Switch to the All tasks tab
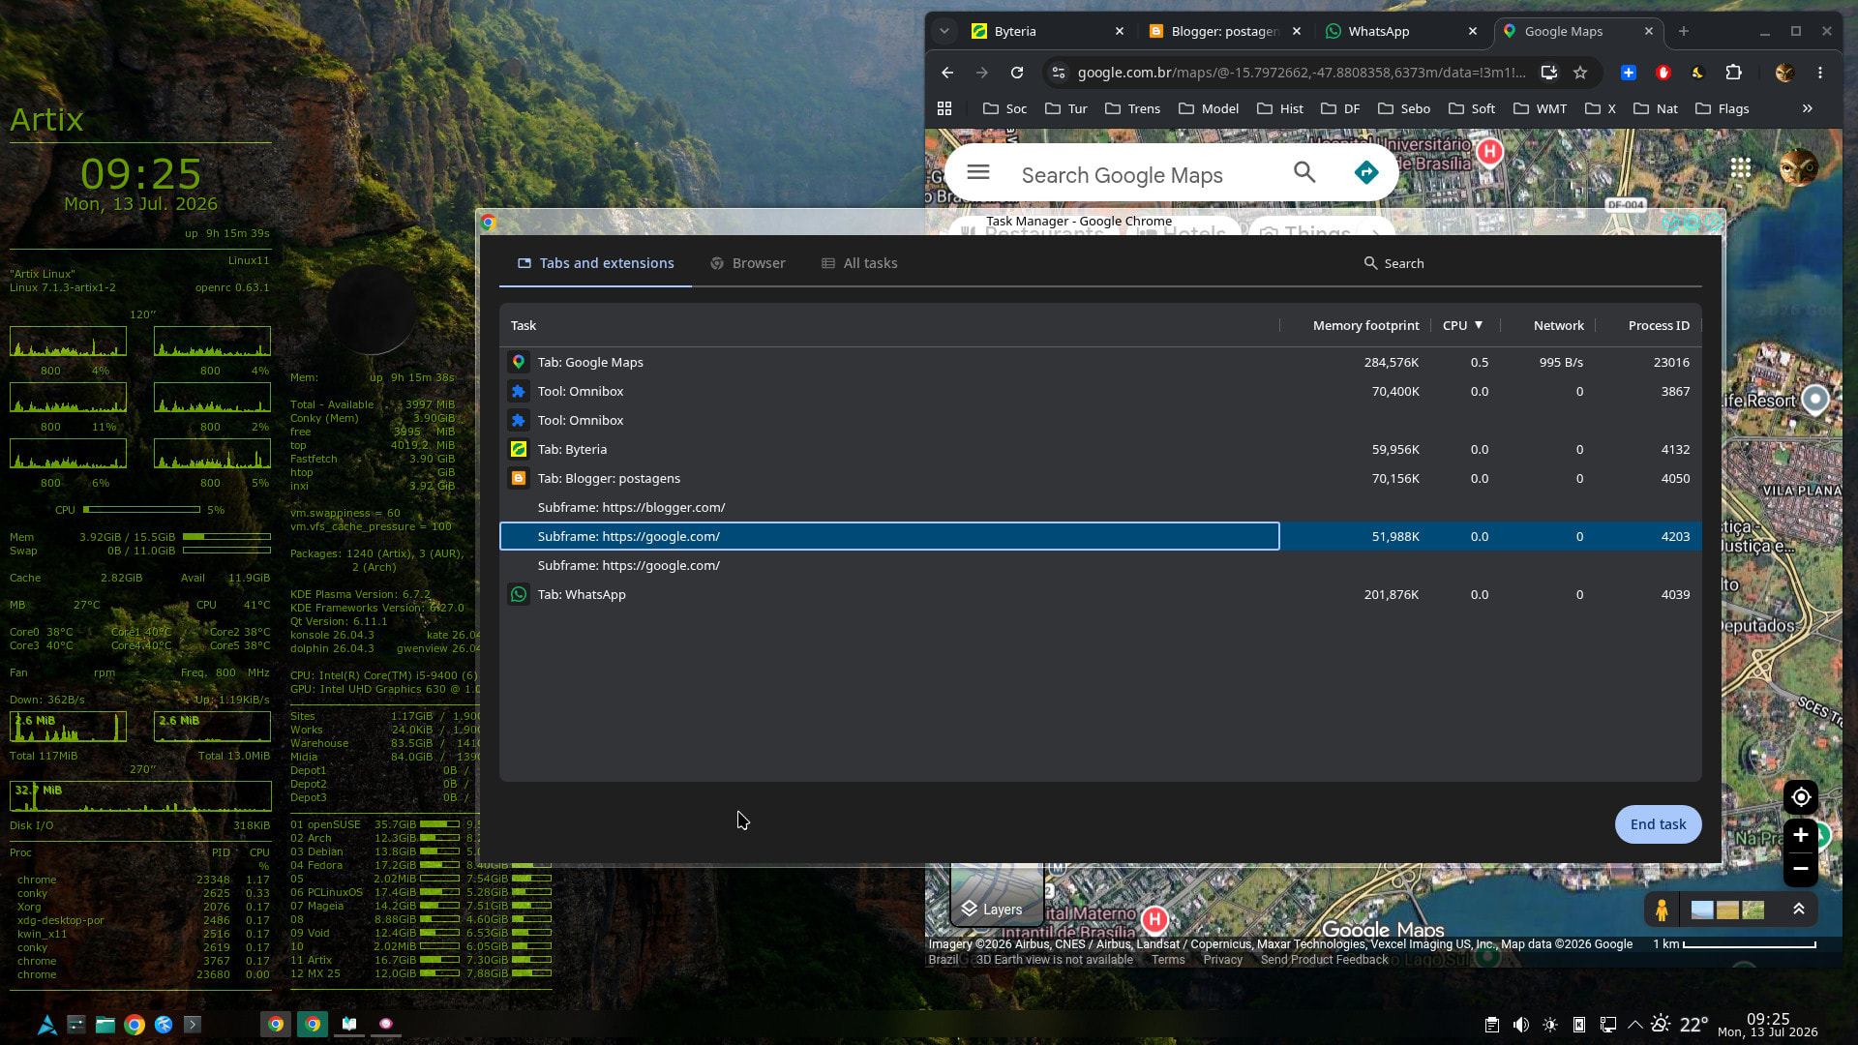Viewport: 1858px width, 1045px height. click(x=859, y=263)
